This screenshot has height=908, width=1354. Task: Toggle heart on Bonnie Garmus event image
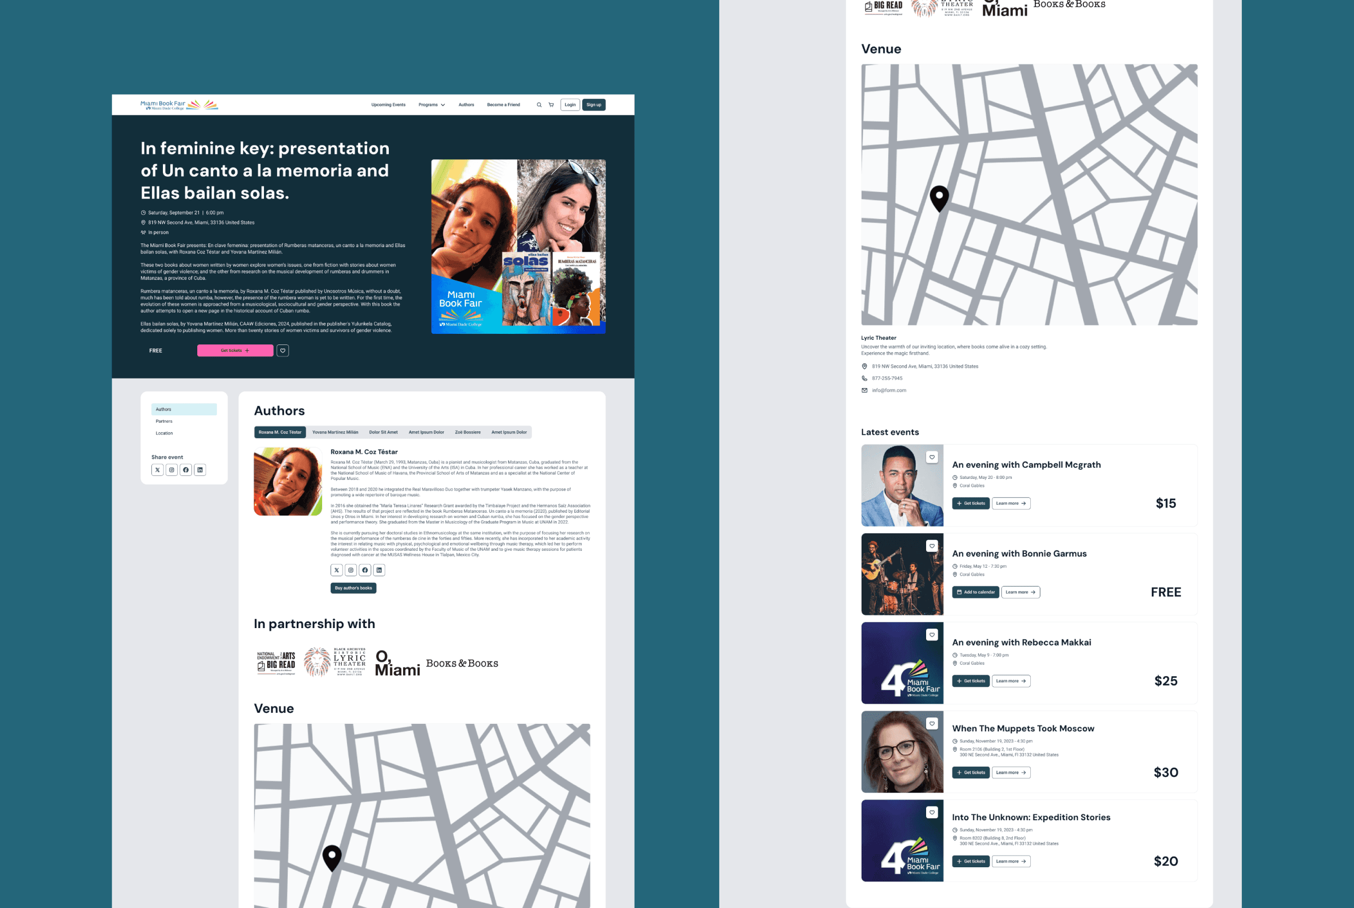[932, 546]
